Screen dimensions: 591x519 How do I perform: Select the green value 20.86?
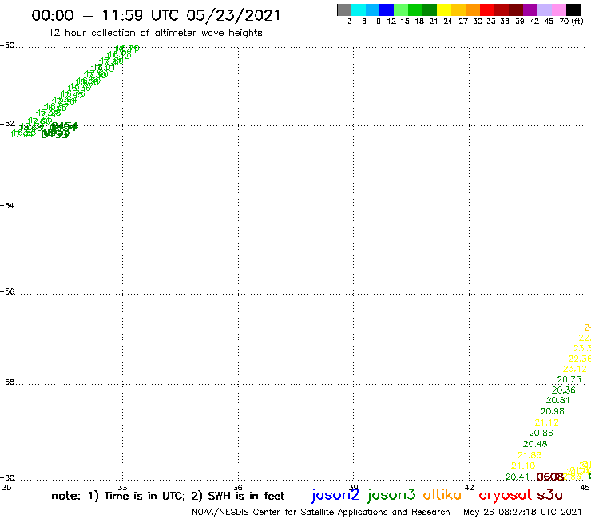click(541, 433)
